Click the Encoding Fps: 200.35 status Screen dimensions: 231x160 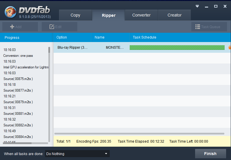pos(94,141)
